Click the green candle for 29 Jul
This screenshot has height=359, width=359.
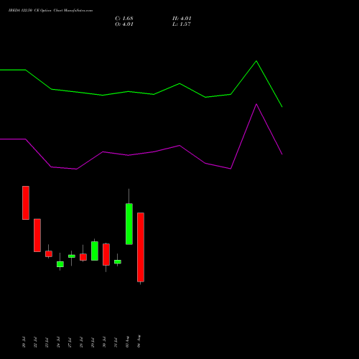pyautogui.click(x=95, y=251)
